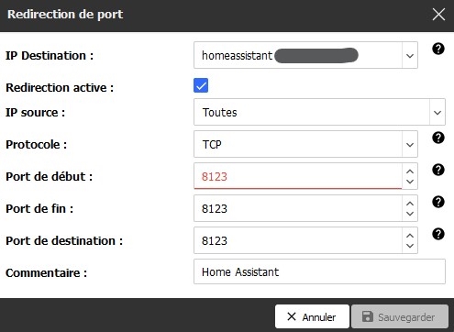Expand the IP Destination dropdown arrow
Image resolution: width=454 pixels, height=332 pixels.
pos(410,55)
